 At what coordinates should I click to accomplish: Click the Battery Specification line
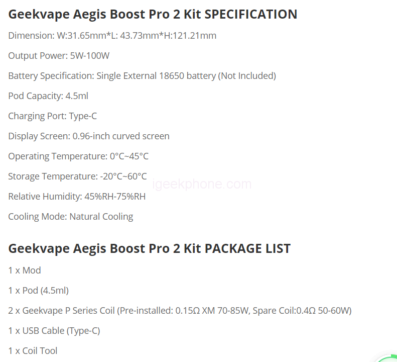click(142, 76)
